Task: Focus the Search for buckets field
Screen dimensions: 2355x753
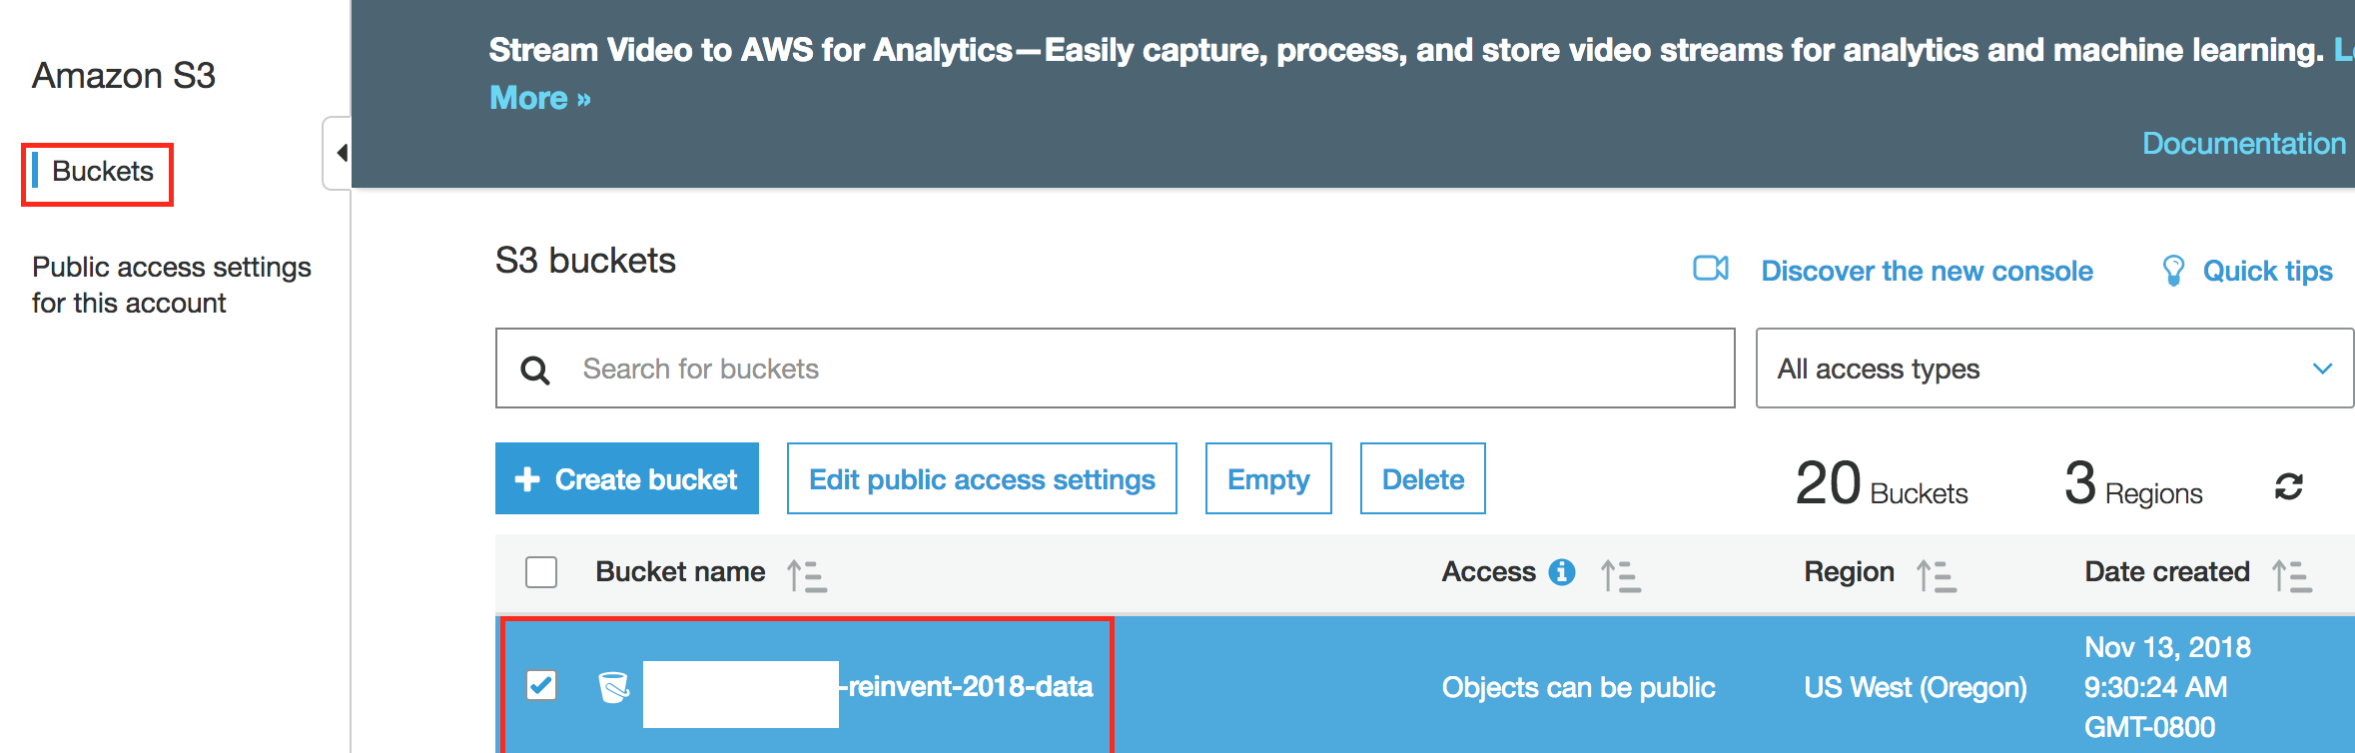Action: click(x=1139, y=369)
